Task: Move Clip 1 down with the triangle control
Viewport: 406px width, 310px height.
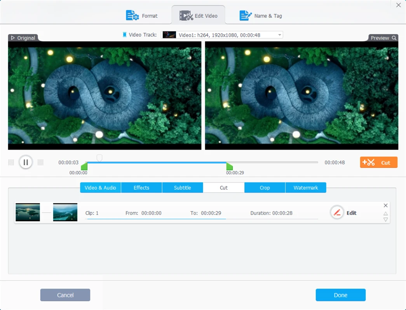Action: [385, 219]
